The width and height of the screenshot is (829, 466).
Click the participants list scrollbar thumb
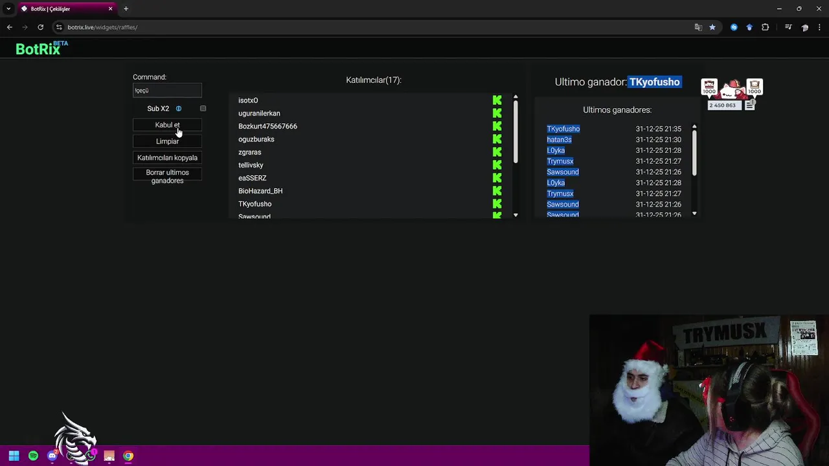click(516, 131)
